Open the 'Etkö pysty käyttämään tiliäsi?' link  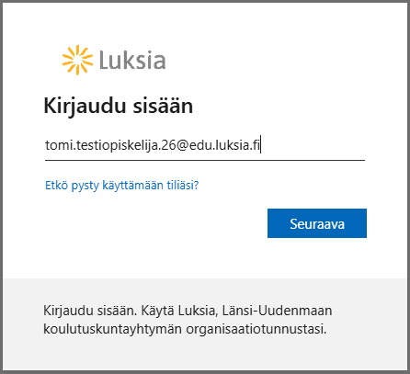[122, 186]
